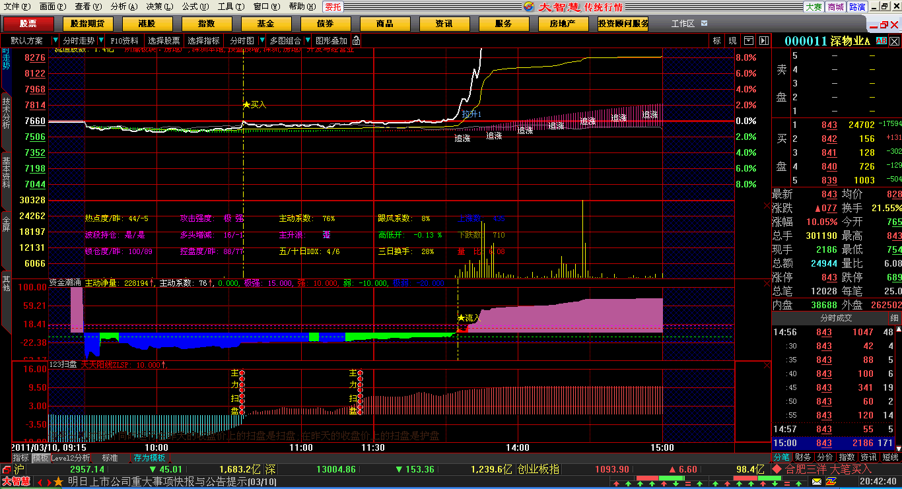Open the 默认方案 dropdown arrow
The image size is (902, 489).
tap(55, 41)
